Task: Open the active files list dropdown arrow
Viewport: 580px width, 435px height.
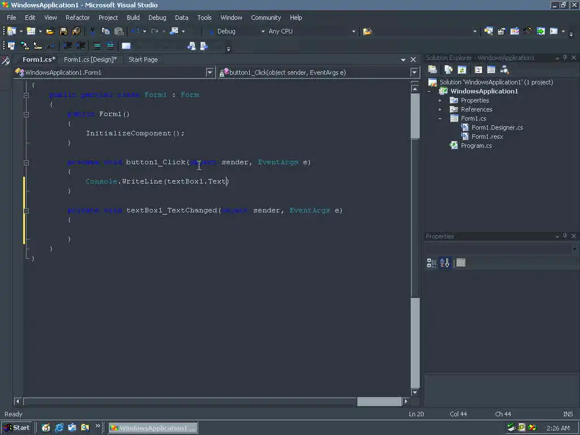Action: (403, 59)
